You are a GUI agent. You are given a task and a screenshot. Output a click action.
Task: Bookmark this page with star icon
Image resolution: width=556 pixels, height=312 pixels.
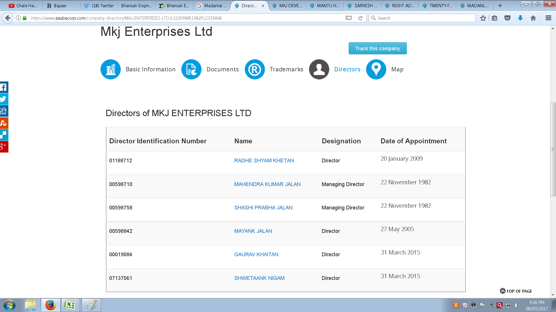[x=483, y=18]
